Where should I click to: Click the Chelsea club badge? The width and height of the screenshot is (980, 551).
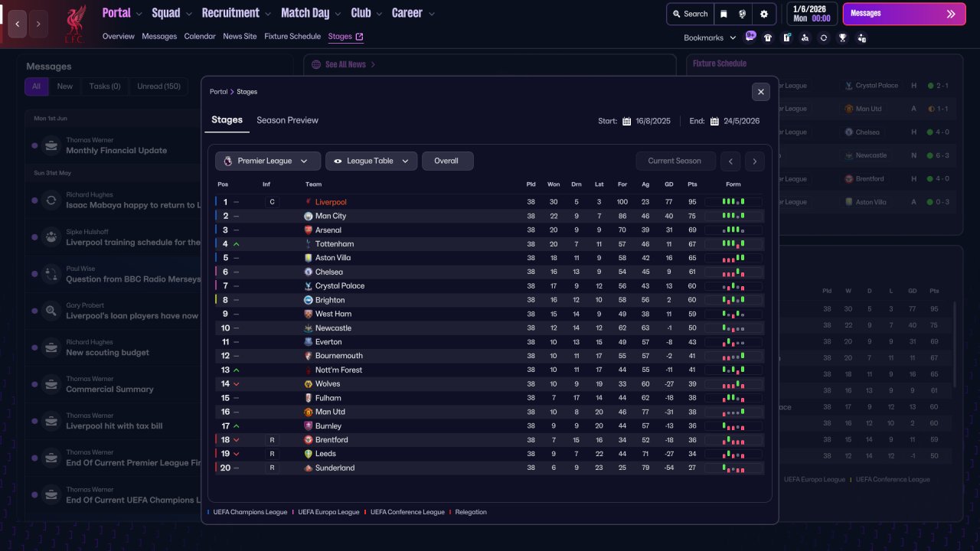point(308,272)
